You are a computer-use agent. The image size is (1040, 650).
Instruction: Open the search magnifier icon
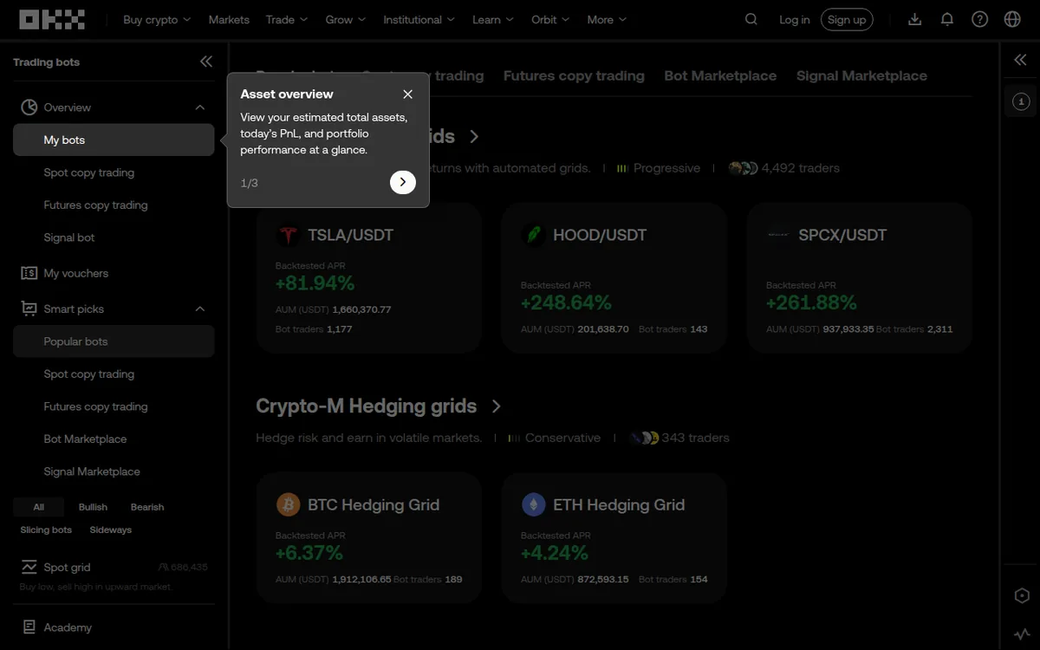click(751, 19)
